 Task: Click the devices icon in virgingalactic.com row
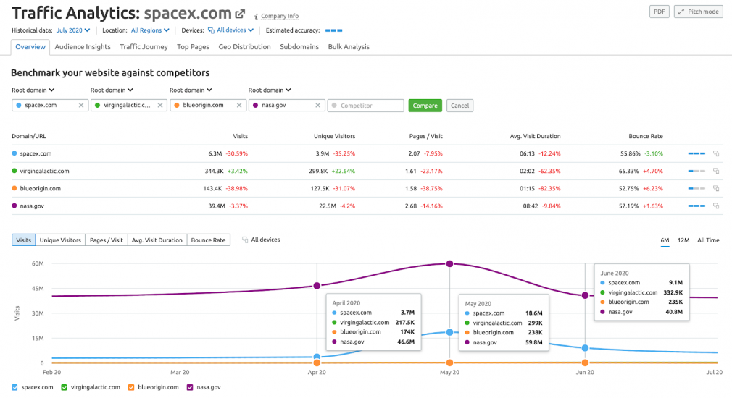tap(716, 171)
